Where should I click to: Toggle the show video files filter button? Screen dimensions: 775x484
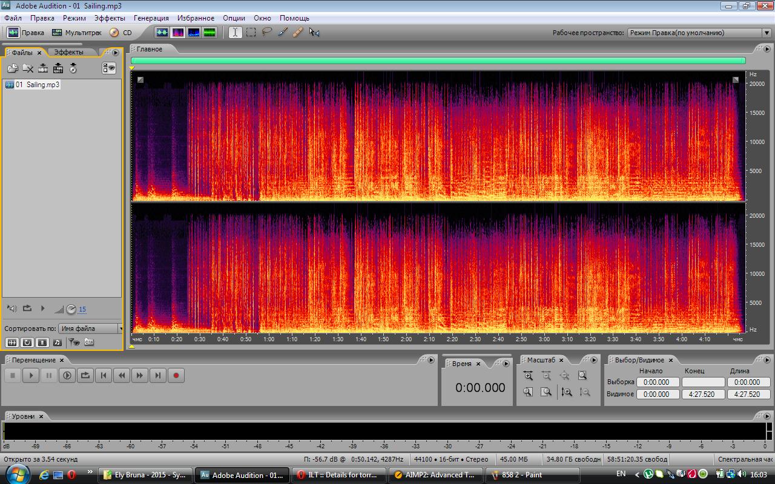click(42, 342)
